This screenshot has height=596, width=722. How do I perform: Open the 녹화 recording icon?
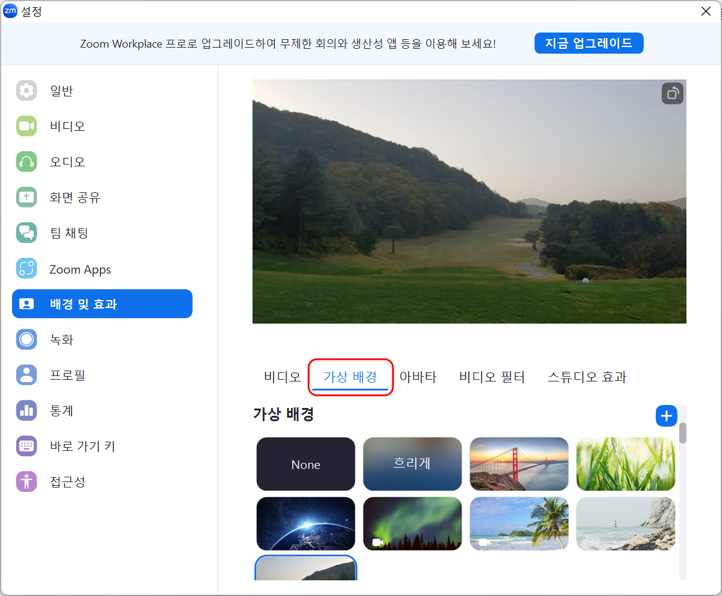click(x=27, y=339)
